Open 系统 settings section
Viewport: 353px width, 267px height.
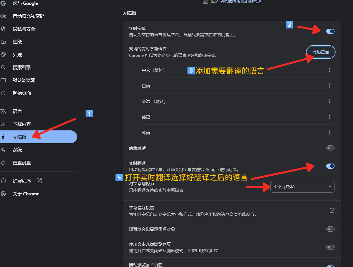point(17,150)
